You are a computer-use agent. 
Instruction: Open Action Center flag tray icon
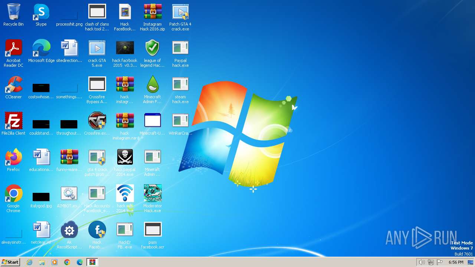(440, 262)
